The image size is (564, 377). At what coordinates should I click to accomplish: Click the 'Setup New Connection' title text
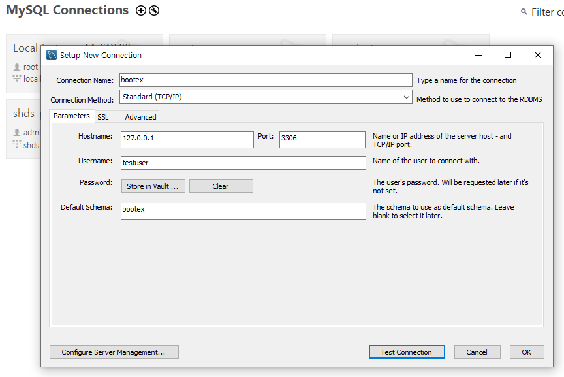point(101,55)
